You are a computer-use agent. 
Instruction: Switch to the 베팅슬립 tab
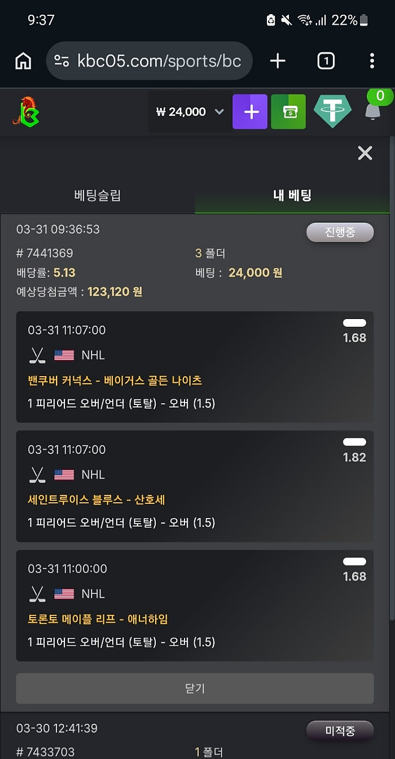click(x=97, y=196)
